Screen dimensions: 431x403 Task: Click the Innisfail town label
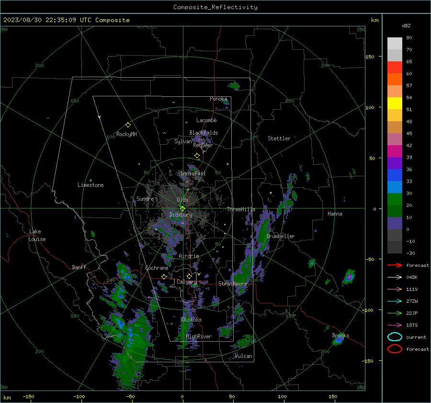pos(193,173)
